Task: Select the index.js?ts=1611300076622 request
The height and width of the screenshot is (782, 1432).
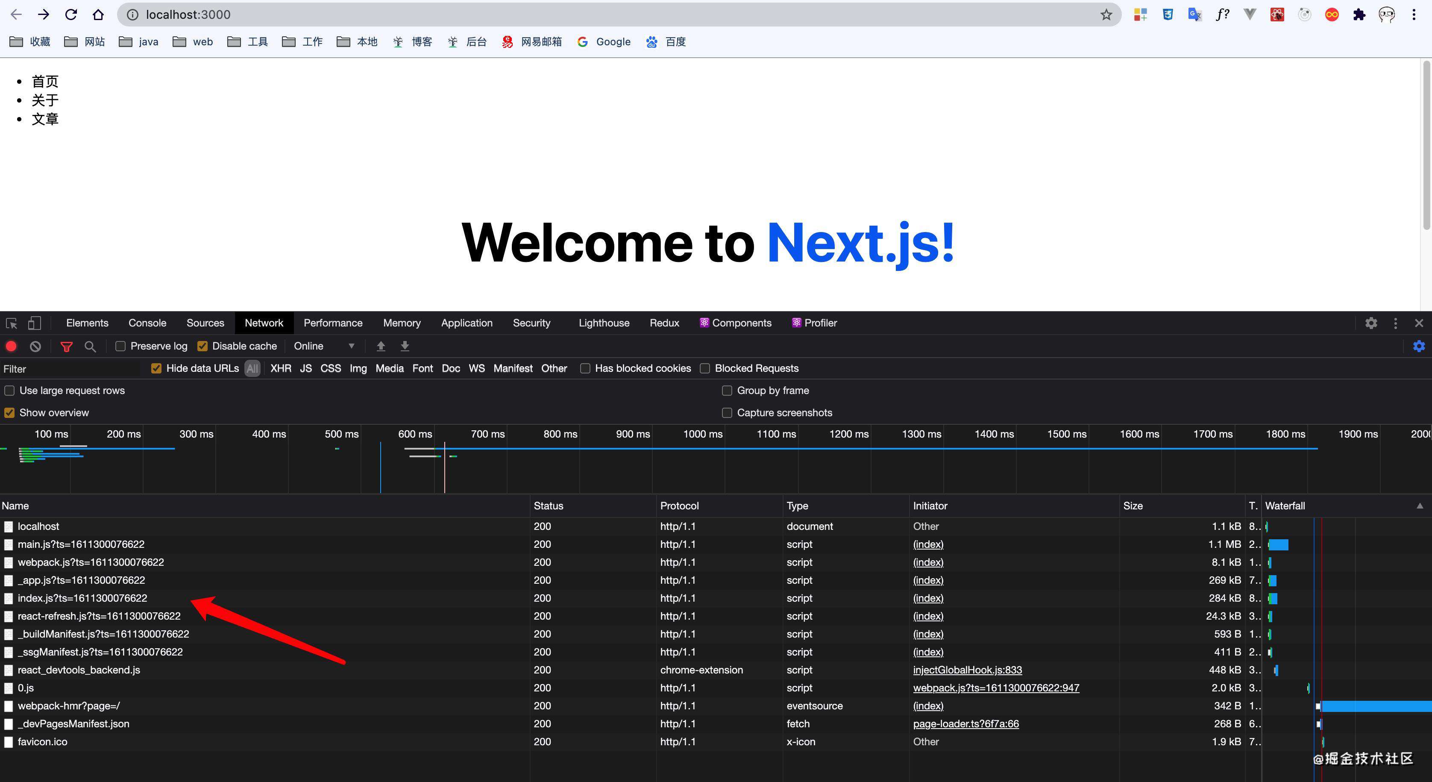Action: coord(82,598)
